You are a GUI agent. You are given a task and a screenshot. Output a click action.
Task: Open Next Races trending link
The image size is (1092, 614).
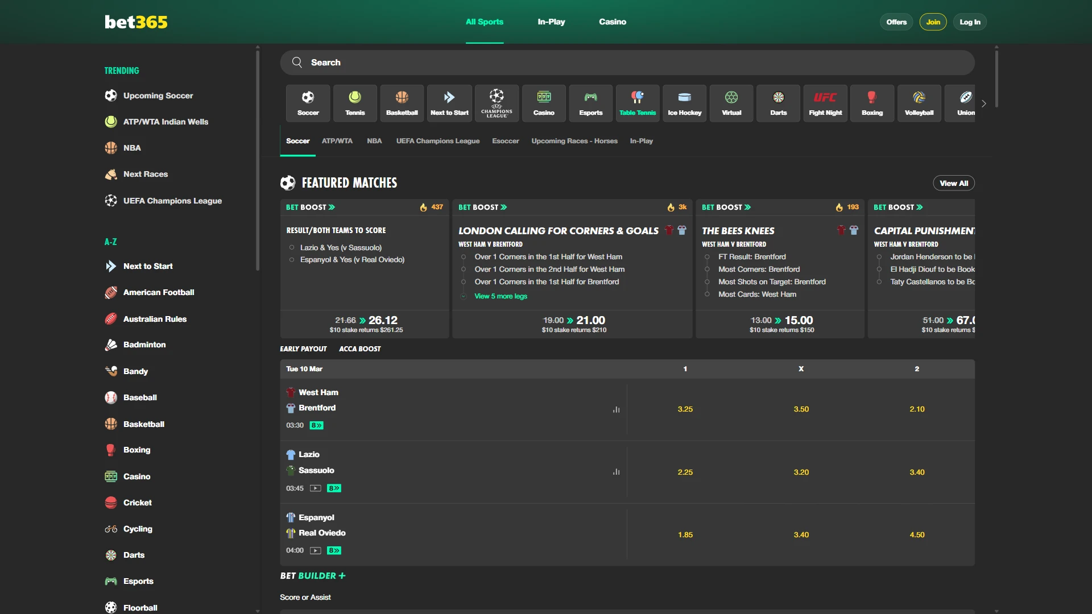click(x=136, y=174)
